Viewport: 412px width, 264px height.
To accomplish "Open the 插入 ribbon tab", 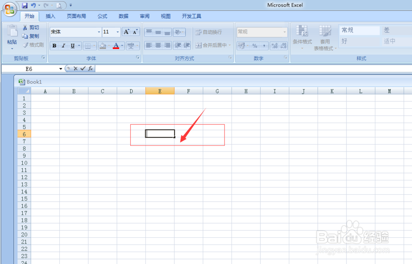I will [x=50, y=16].
